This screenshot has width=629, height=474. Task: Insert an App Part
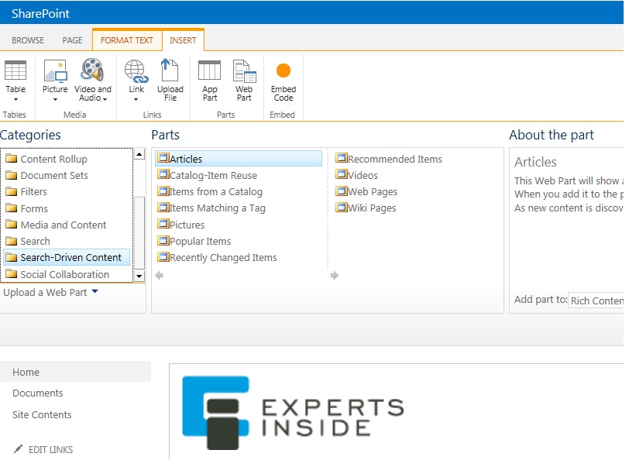tap(208, 77)
